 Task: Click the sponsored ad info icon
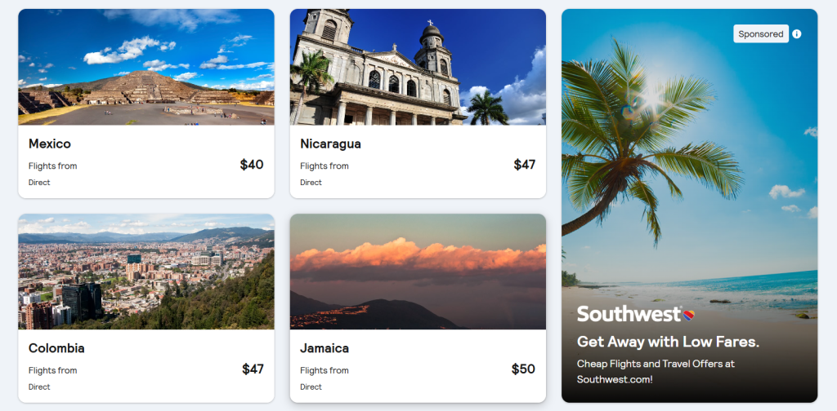point(797,34)
